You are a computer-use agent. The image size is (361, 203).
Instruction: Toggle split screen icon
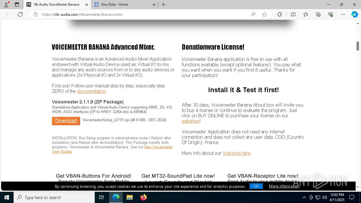point(293,14)
